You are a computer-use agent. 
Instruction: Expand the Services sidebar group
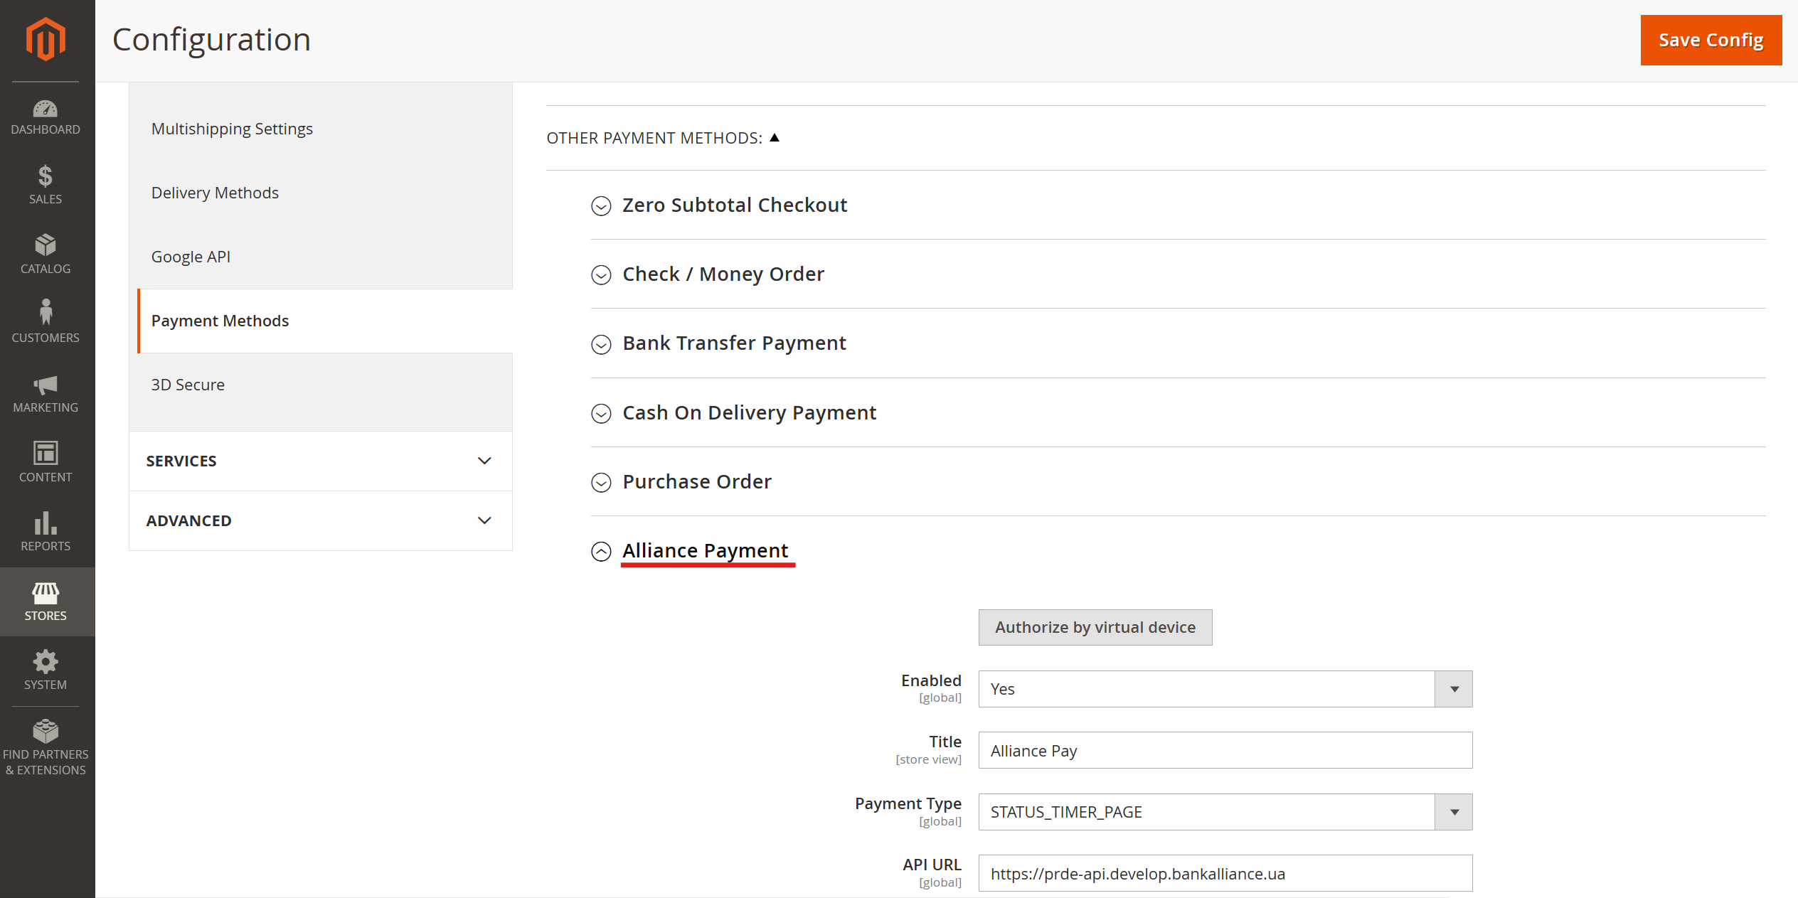pos(320,461)
